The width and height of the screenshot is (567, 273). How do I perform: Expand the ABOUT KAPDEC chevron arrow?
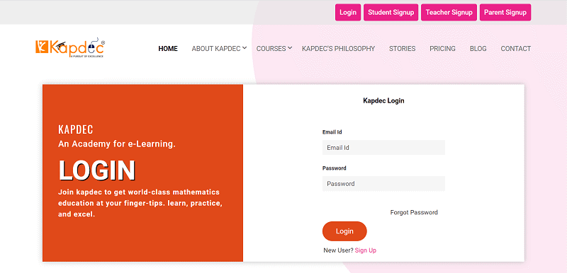pos(245,47)
